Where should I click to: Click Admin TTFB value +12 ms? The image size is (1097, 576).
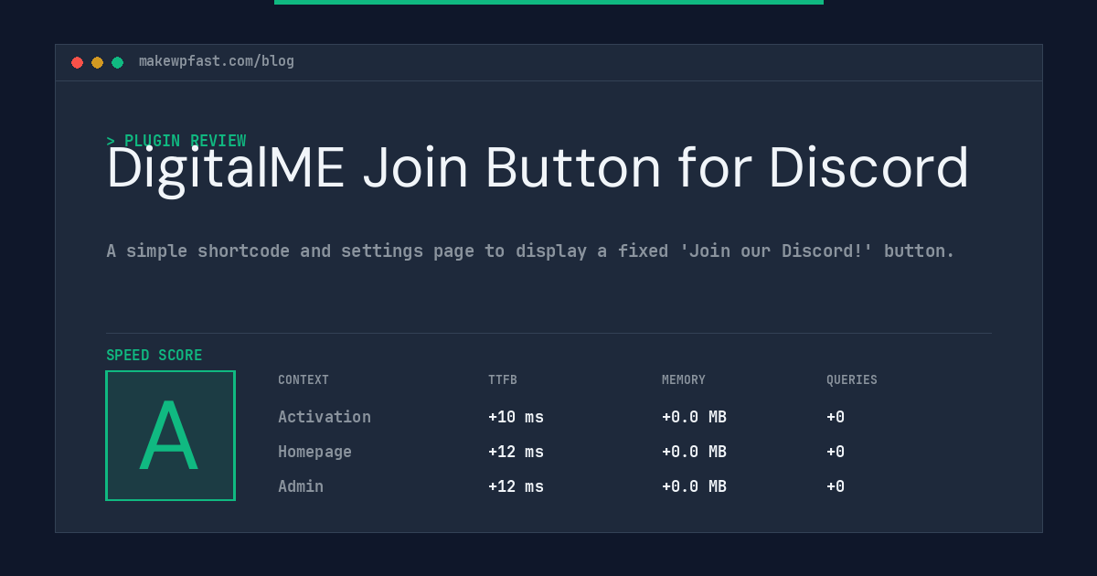[516, 486]
